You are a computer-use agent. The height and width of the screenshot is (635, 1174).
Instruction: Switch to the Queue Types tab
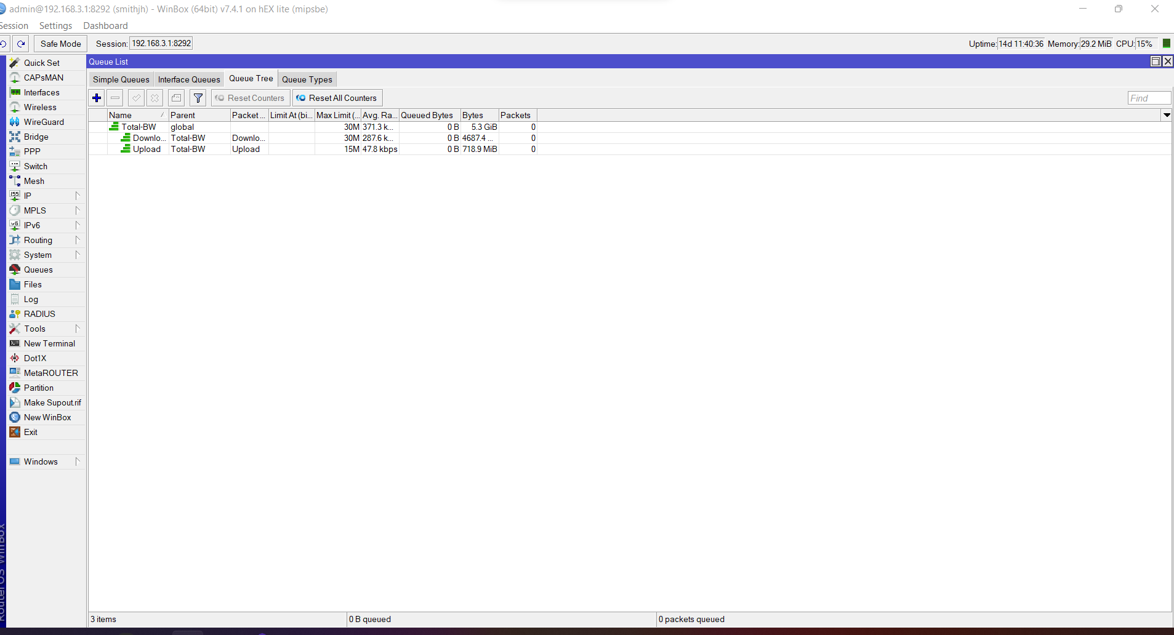[307, 79]
